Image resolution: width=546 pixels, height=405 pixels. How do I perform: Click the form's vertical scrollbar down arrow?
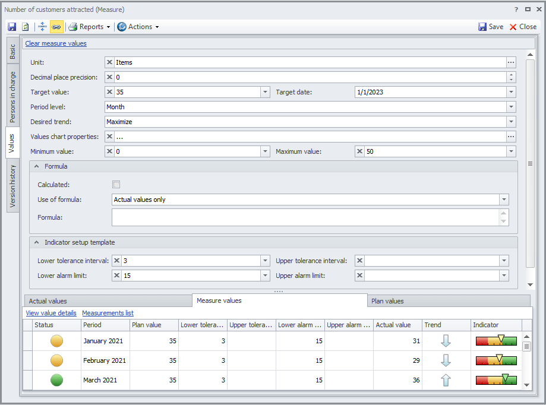coord(530,284)
